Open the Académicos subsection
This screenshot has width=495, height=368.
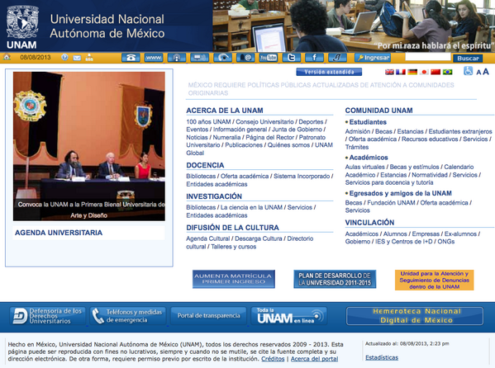[369, 158]
